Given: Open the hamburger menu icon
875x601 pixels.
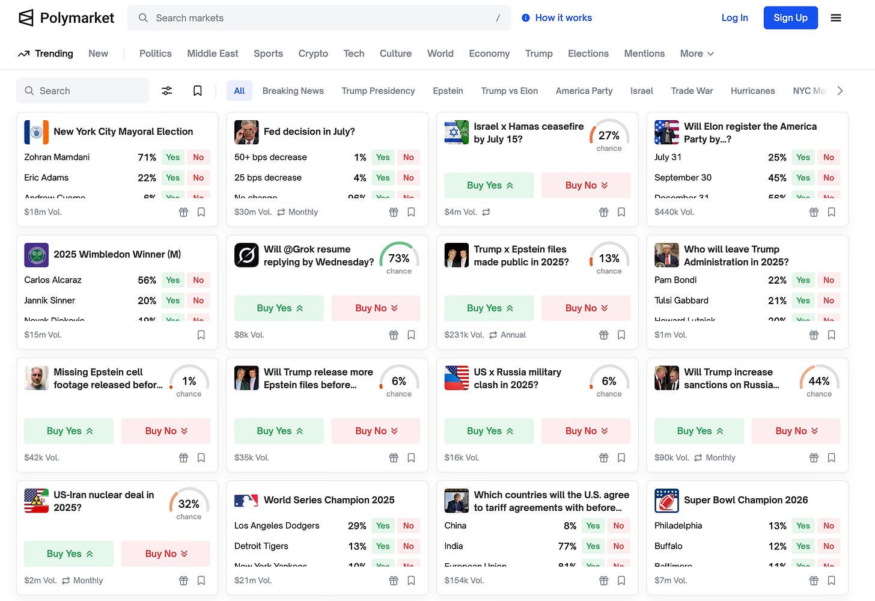Looking at the screenshot, I should point(836,18).
